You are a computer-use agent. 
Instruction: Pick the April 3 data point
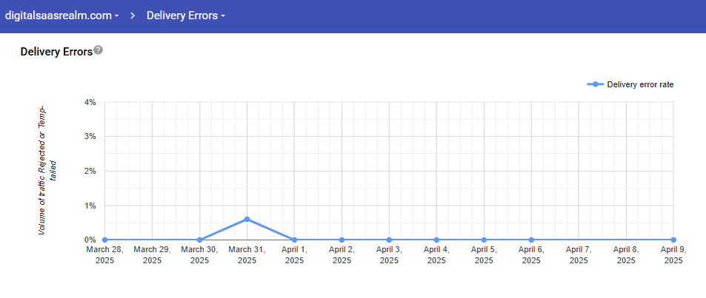point(389,240)
